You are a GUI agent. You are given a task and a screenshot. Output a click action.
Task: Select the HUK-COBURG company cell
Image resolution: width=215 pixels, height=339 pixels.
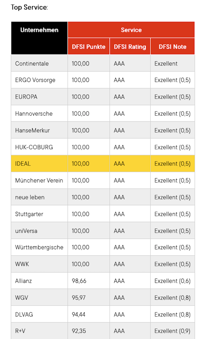(x=34, y=147)
